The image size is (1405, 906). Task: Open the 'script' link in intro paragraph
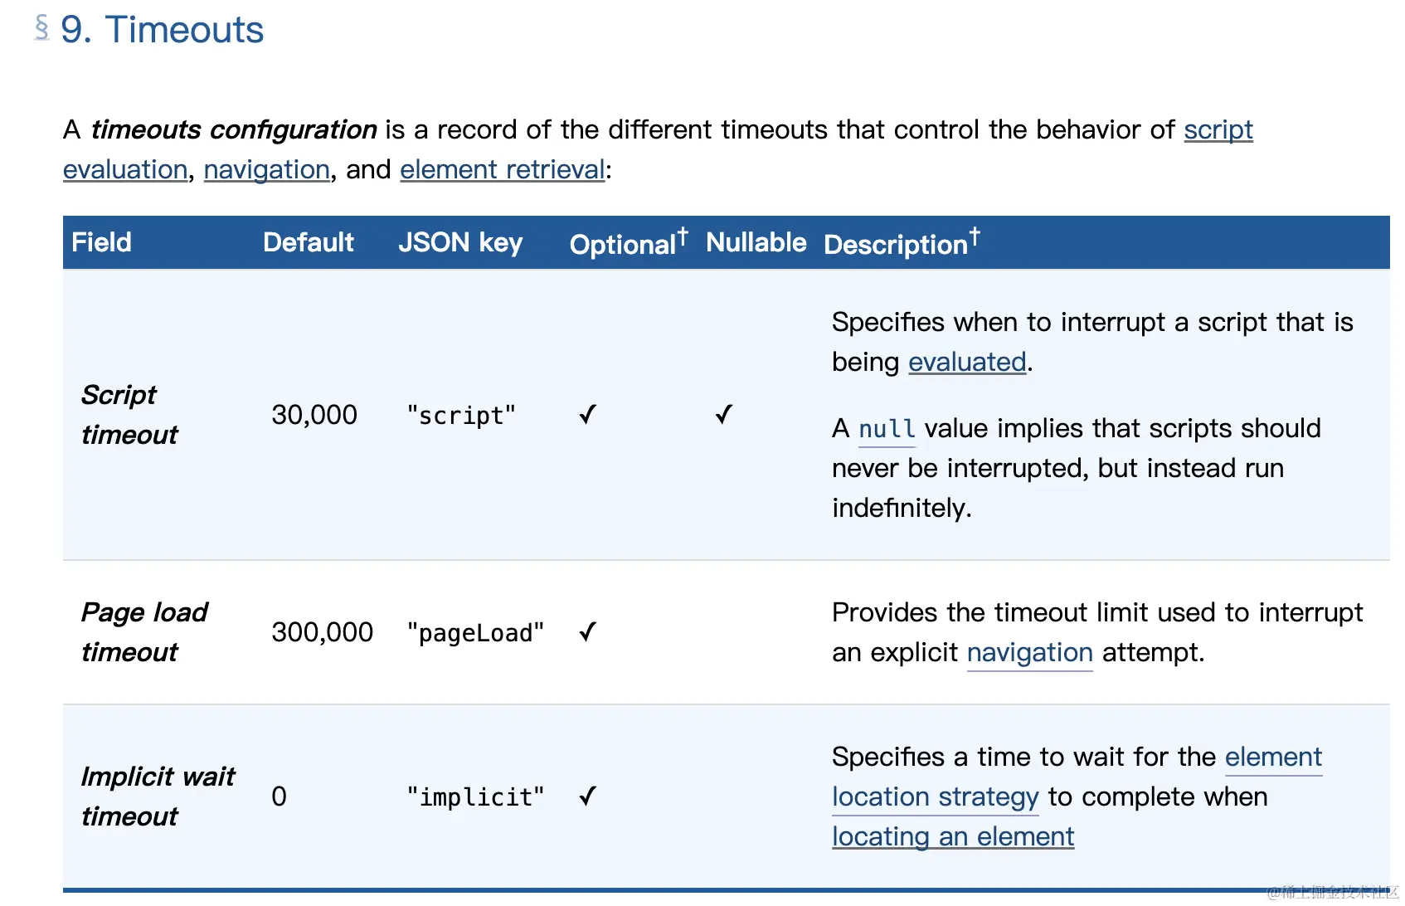tap(1218, 130)
